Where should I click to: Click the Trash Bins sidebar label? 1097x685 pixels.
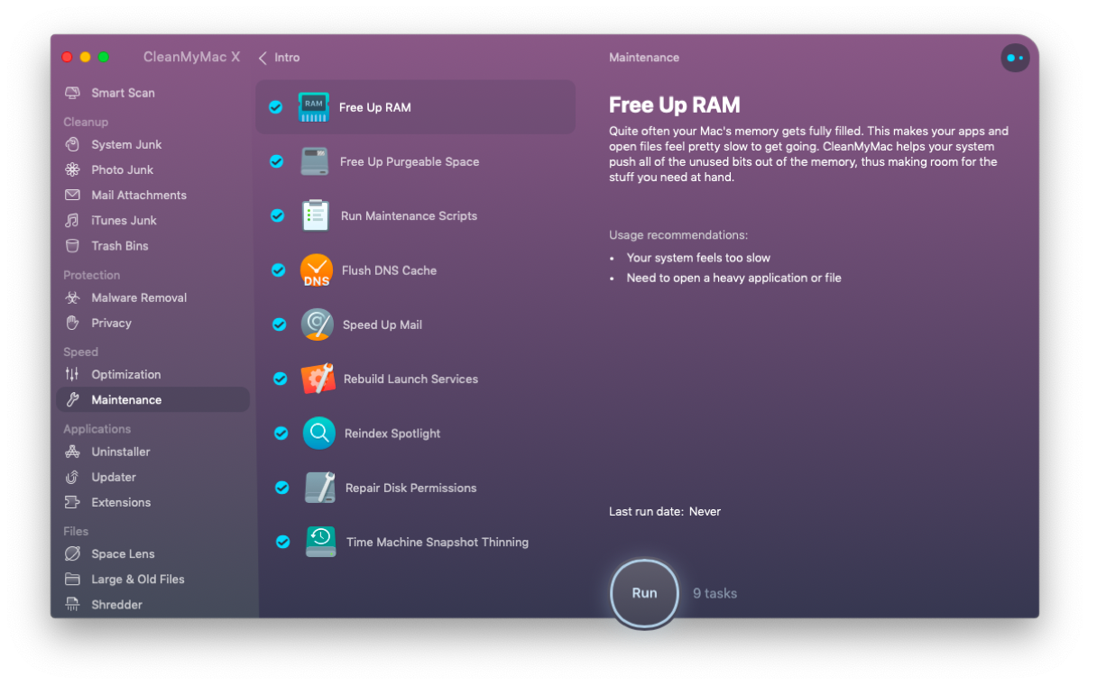coord(119,245)
